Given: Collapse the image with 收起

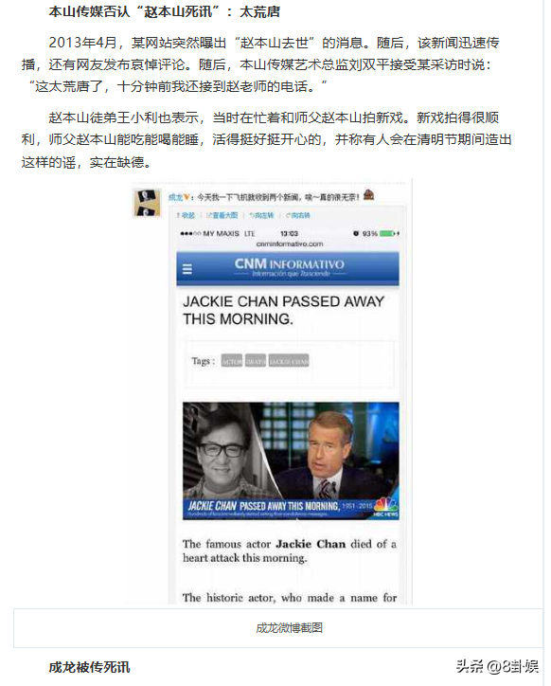Looking at the screenshot, I should click(x=186, y=215).
